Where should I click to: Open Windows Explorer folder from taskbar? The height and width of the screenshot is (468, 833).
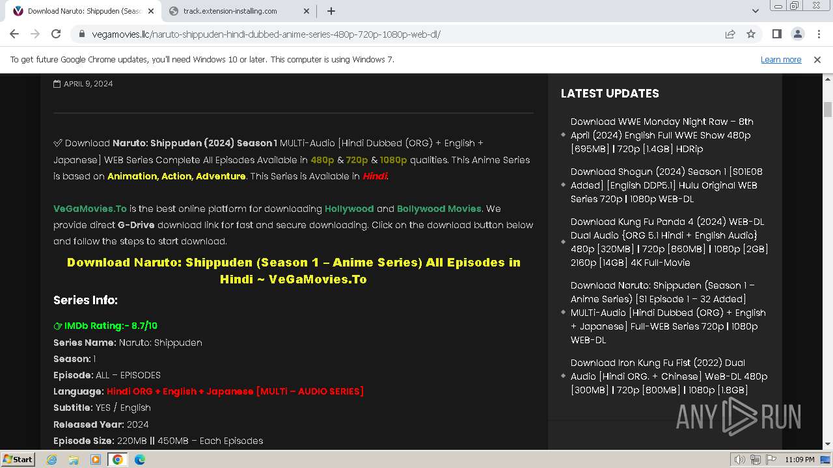[x=74, y=460]
